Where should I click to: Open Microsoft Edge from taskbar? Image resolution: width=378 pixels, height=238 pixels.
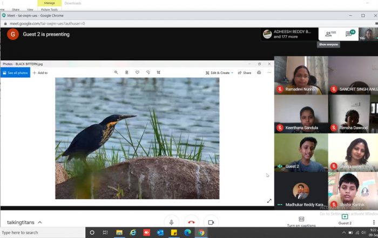click(x=187, y=233)
